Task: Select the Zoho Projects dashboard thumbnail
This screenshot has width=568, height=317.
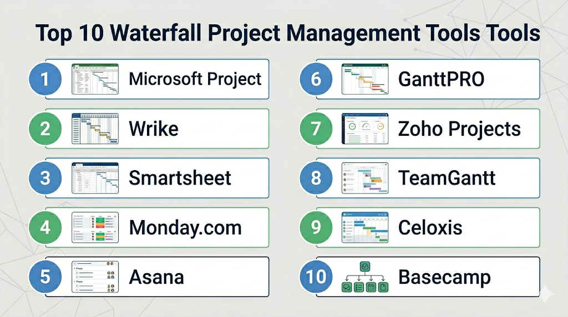Action: pyautogui.click(x=364, y=129)
